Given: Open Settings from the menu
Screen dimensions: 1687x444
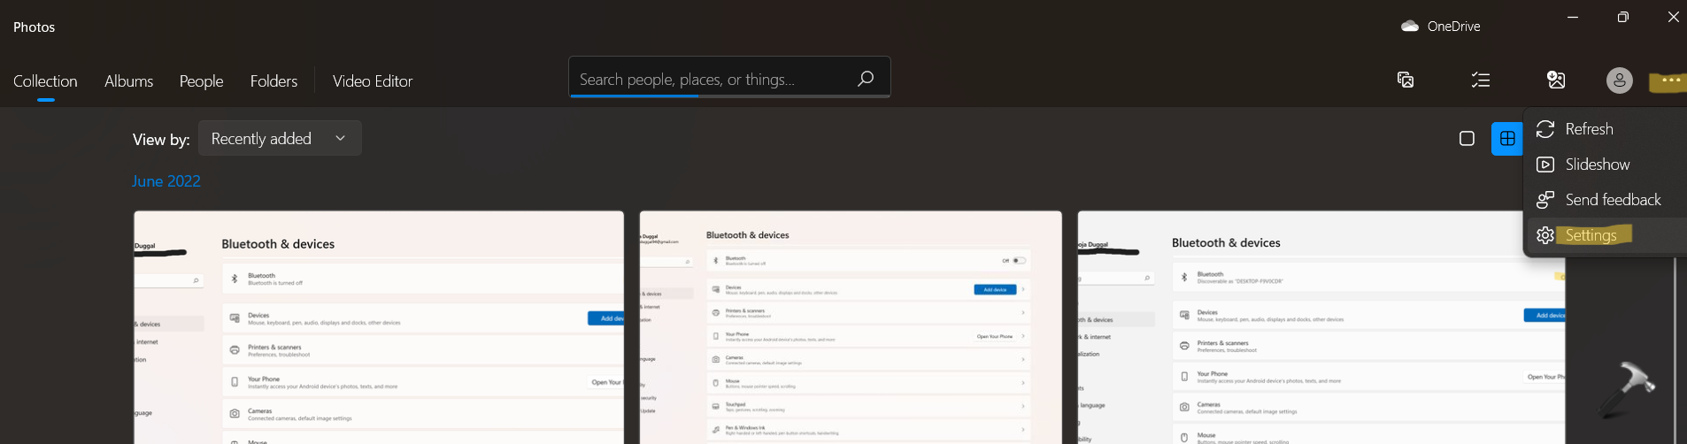Looking at the screenshot, I should [1591, 235].
